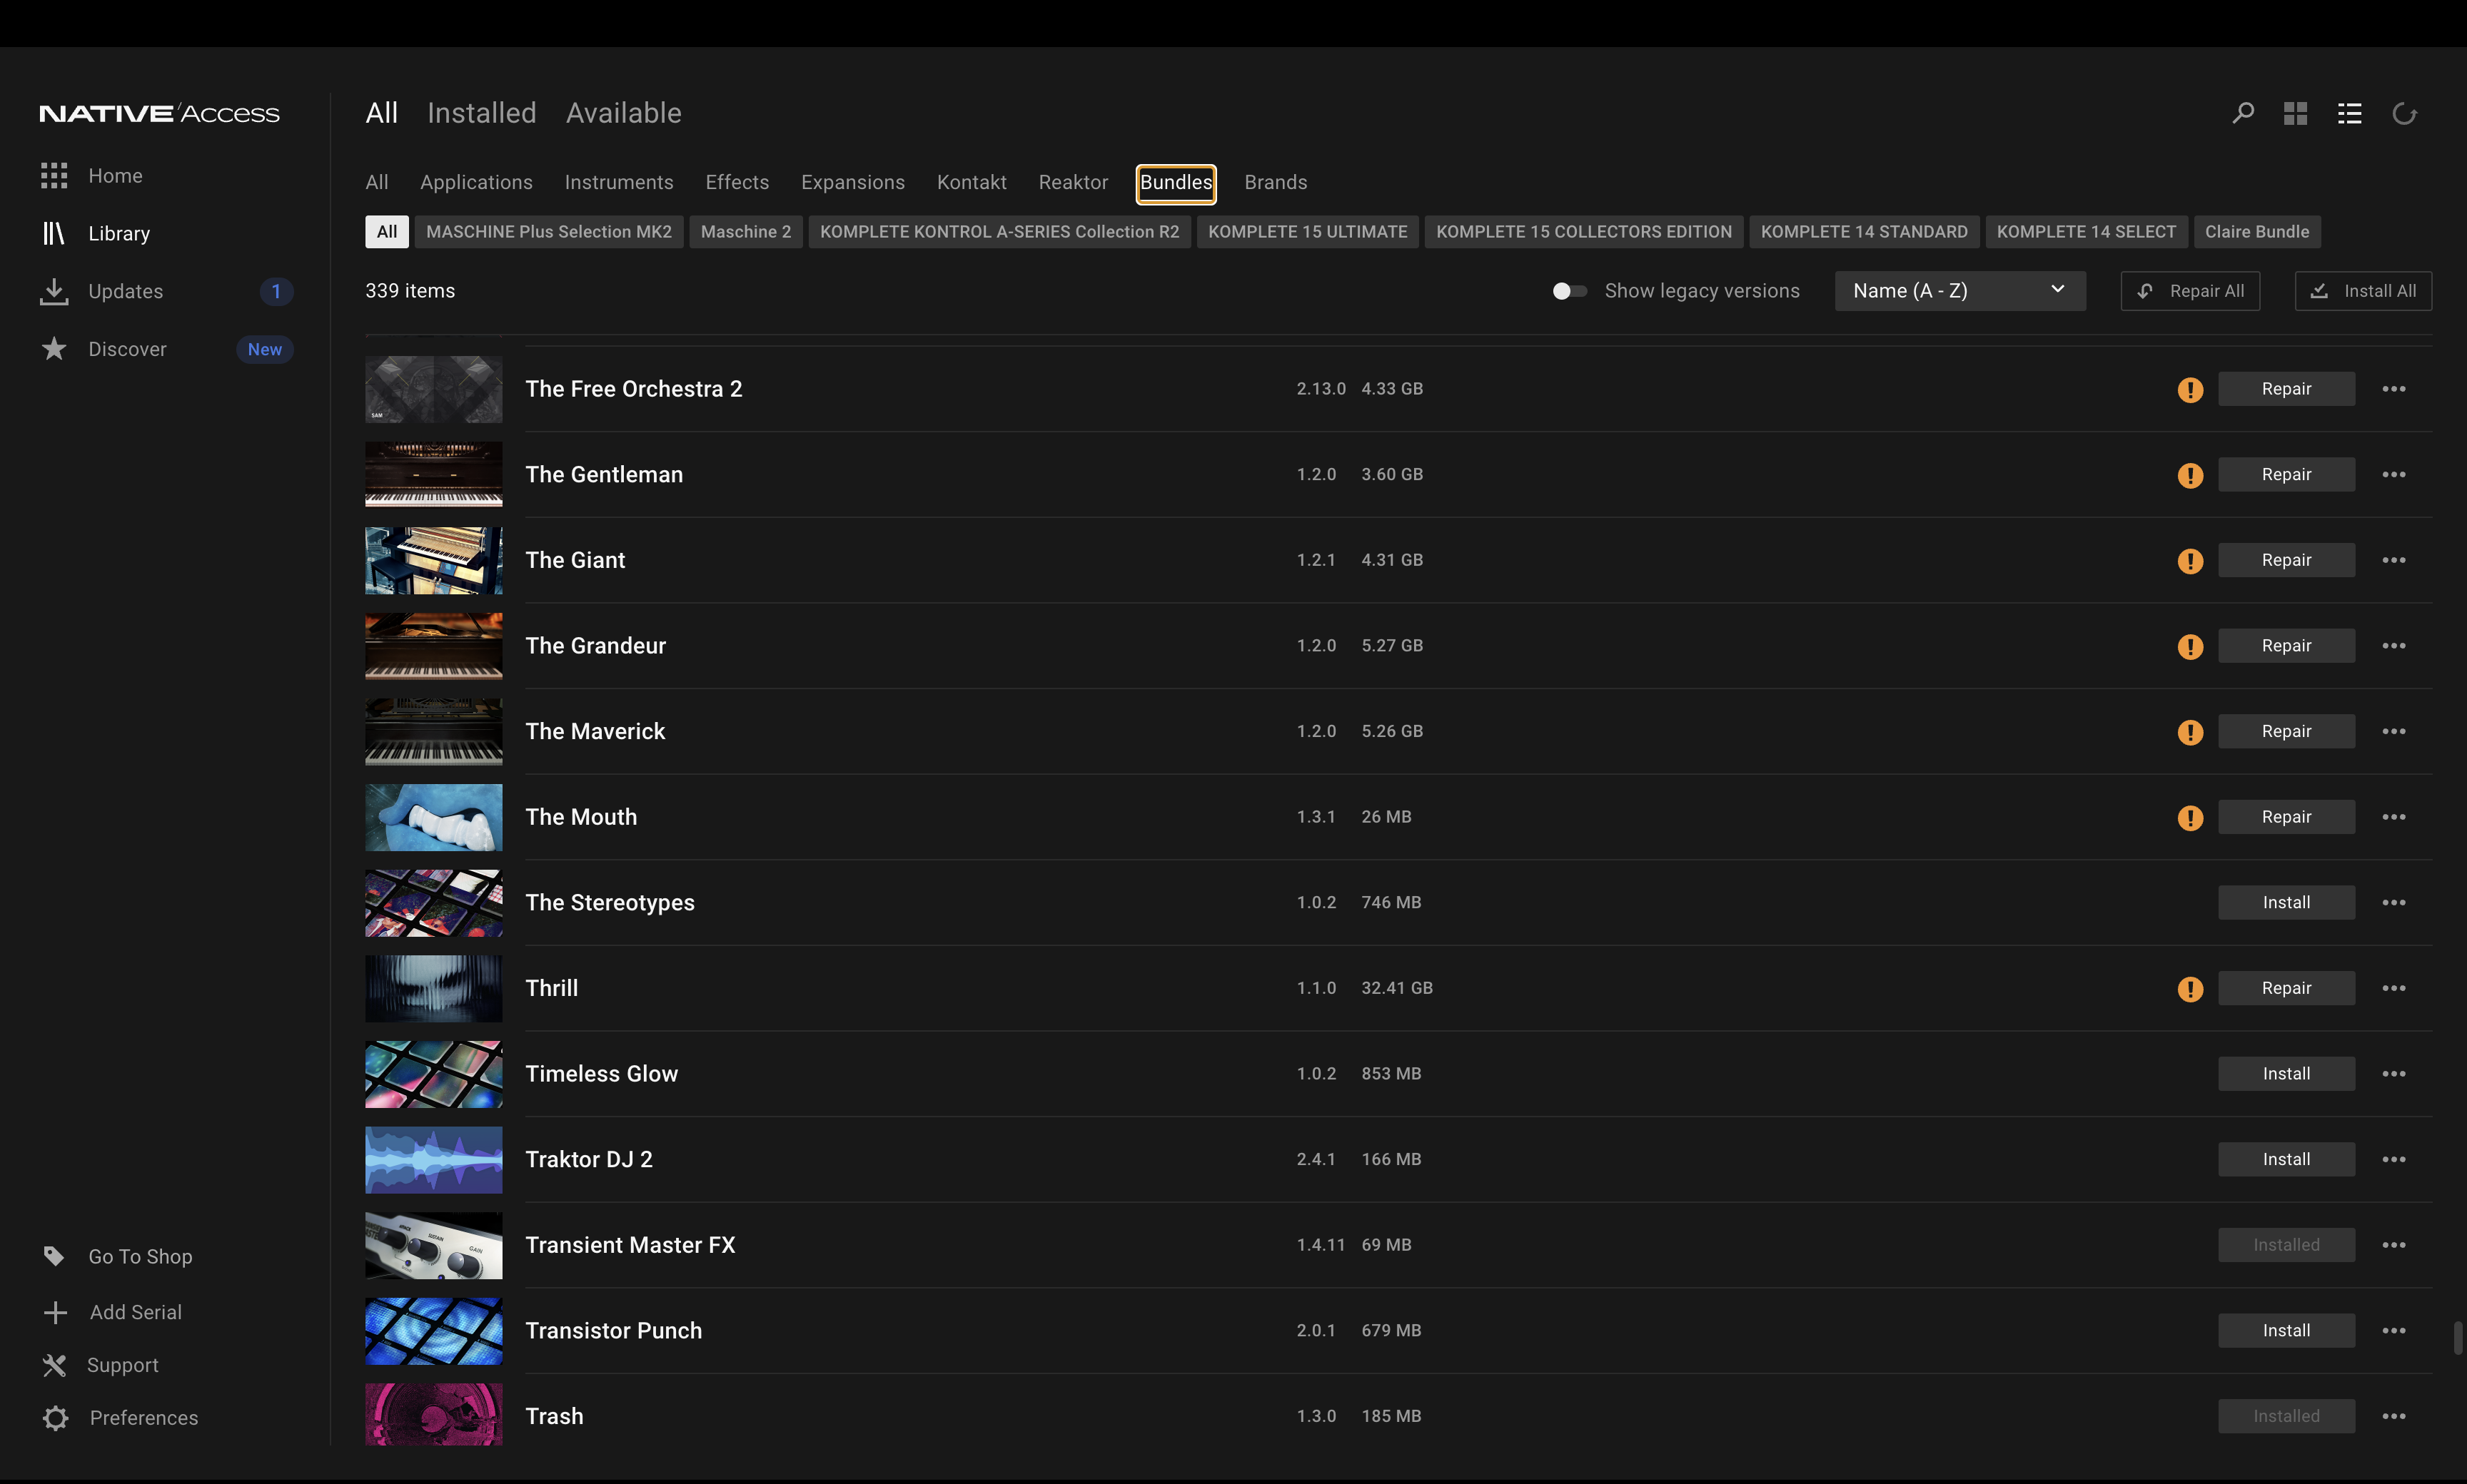Image resolution: width=2467 pixels, height=1484 pixels.
Task: Filter by Maschine 2 bundle
Action: [x=745, y=232]
